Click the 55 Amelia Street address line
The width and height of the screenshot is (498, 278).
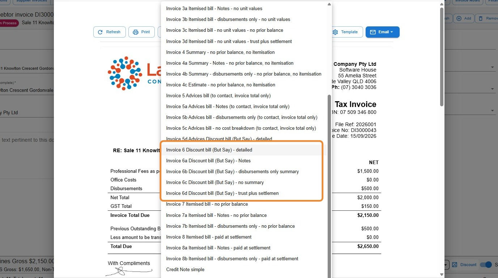(x=357, y=76)
